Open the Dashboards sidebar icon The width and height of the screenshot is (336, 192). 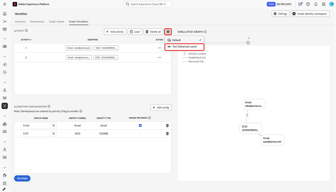5,30
